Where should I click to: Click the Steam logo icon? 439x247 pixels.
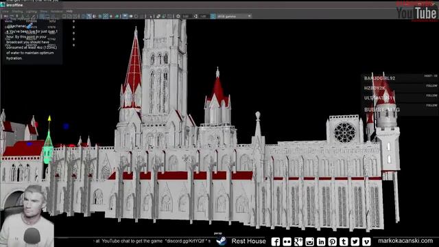[x=222, y=241]
